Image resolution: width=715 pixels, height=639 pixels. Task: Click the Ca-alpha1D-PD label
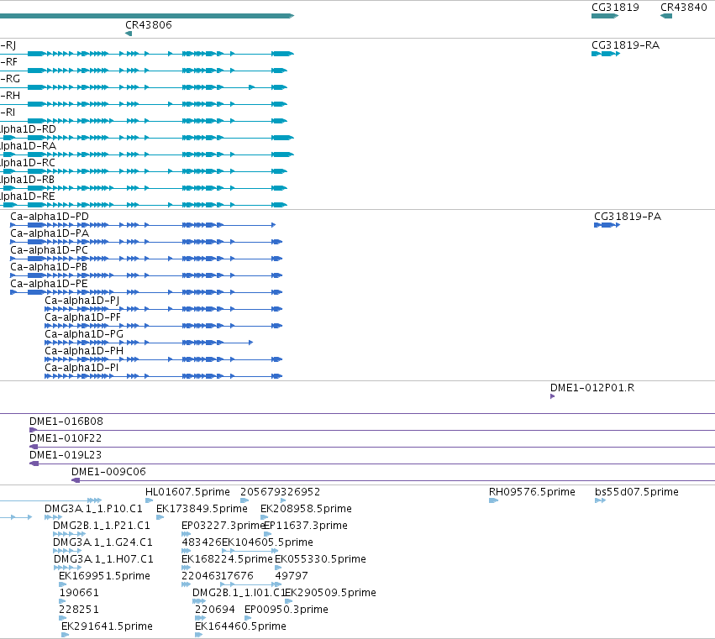coord(50,217)
